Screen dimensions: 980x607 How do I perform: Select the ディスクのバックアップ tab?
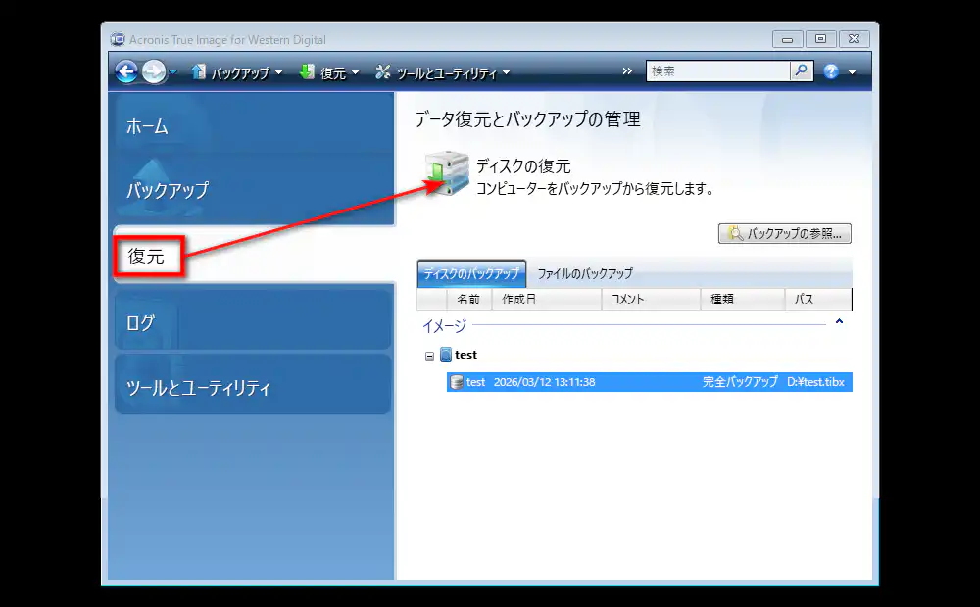coord(471,274)
